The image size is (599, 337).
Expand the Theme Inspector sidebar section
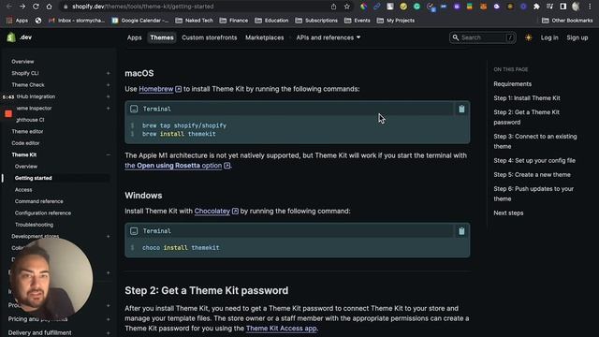[x=109, y=109]
